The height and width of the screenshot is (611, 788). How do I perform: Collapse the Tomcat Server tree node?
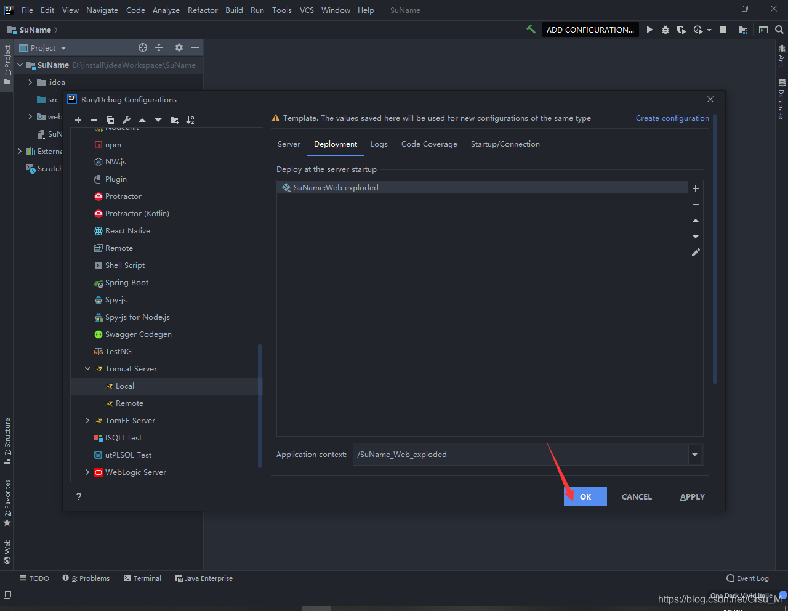coord(87,369)
